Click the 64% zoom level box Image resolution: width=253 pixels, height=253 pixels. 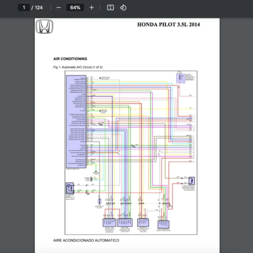(75, 8)
